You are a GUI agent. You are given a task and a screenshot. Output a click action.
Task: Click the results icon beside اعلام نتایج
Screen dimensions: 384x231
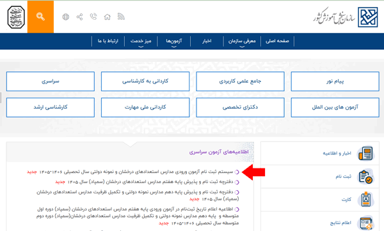pyautogui.click(x=365, y=223)
